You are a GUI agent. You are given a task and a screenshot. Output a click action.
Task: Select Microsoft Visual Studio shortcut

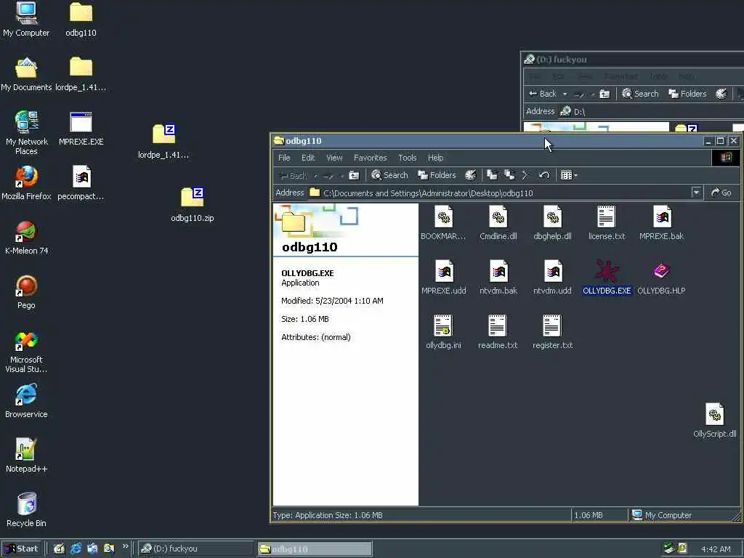[x=26, y=352]
